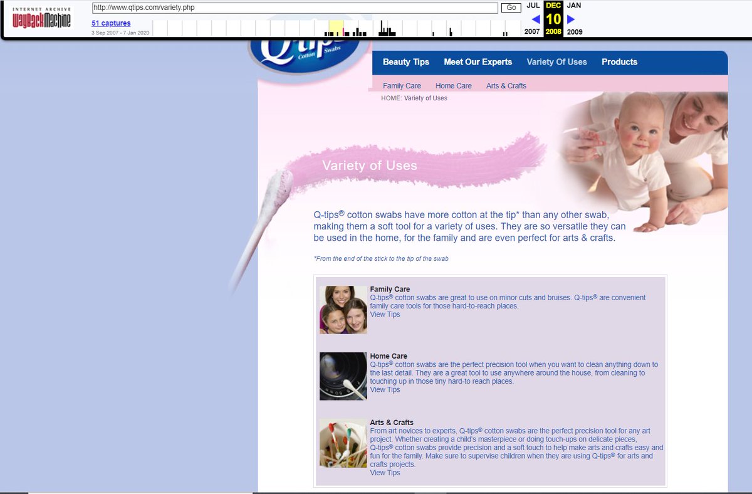This screenshot has height=494, width=752.
Task: Click the Q-tips Cotton Swabs logo
Action: pos(306,58)
